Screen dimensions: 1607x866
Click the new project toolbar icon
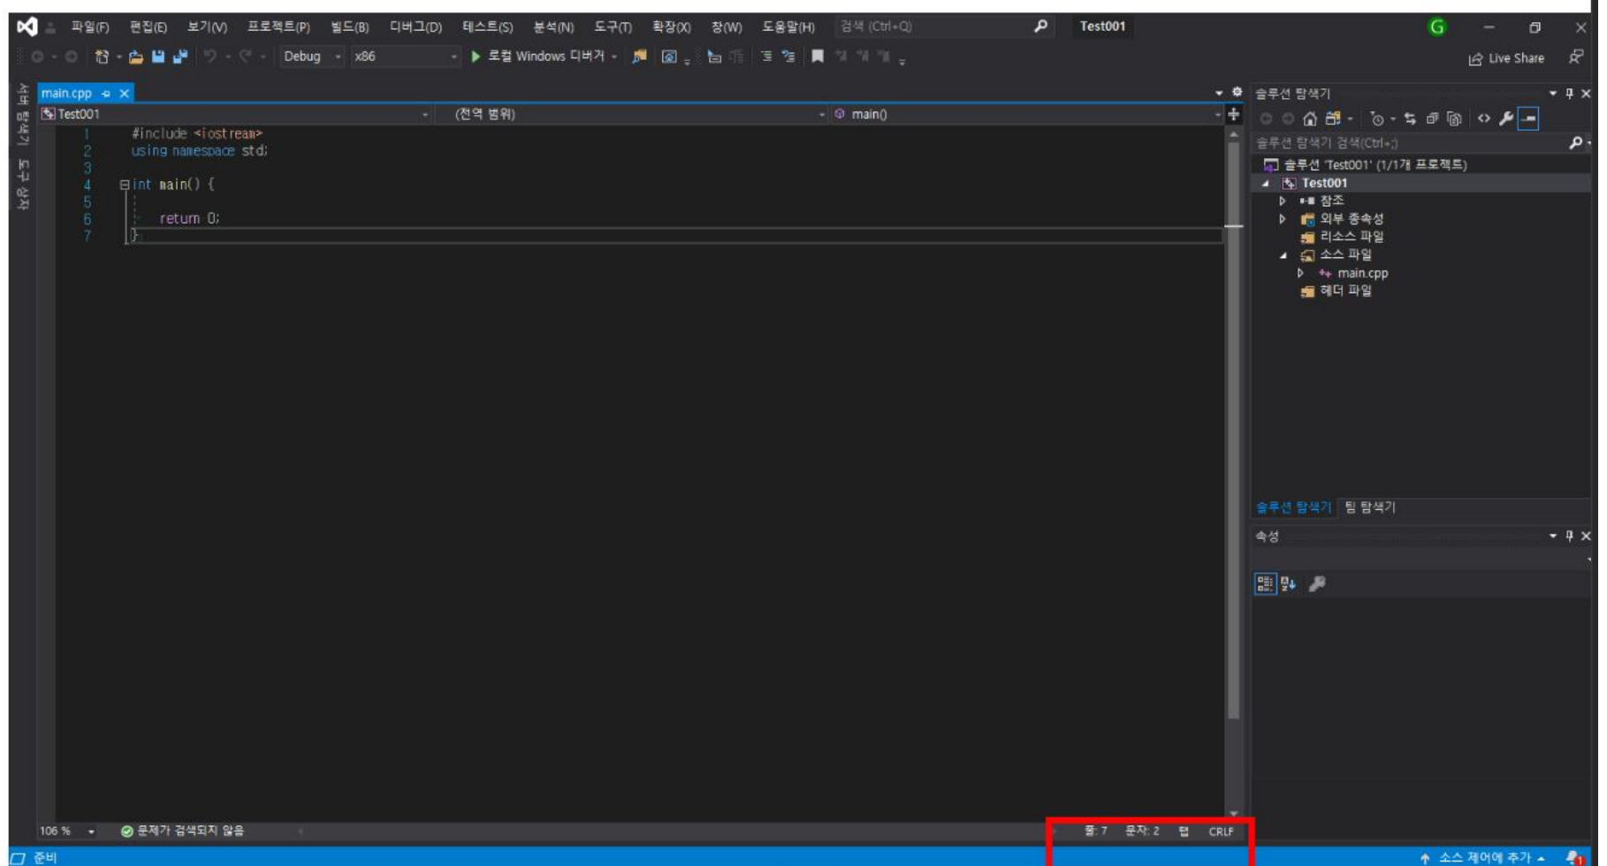coord(102,57)
